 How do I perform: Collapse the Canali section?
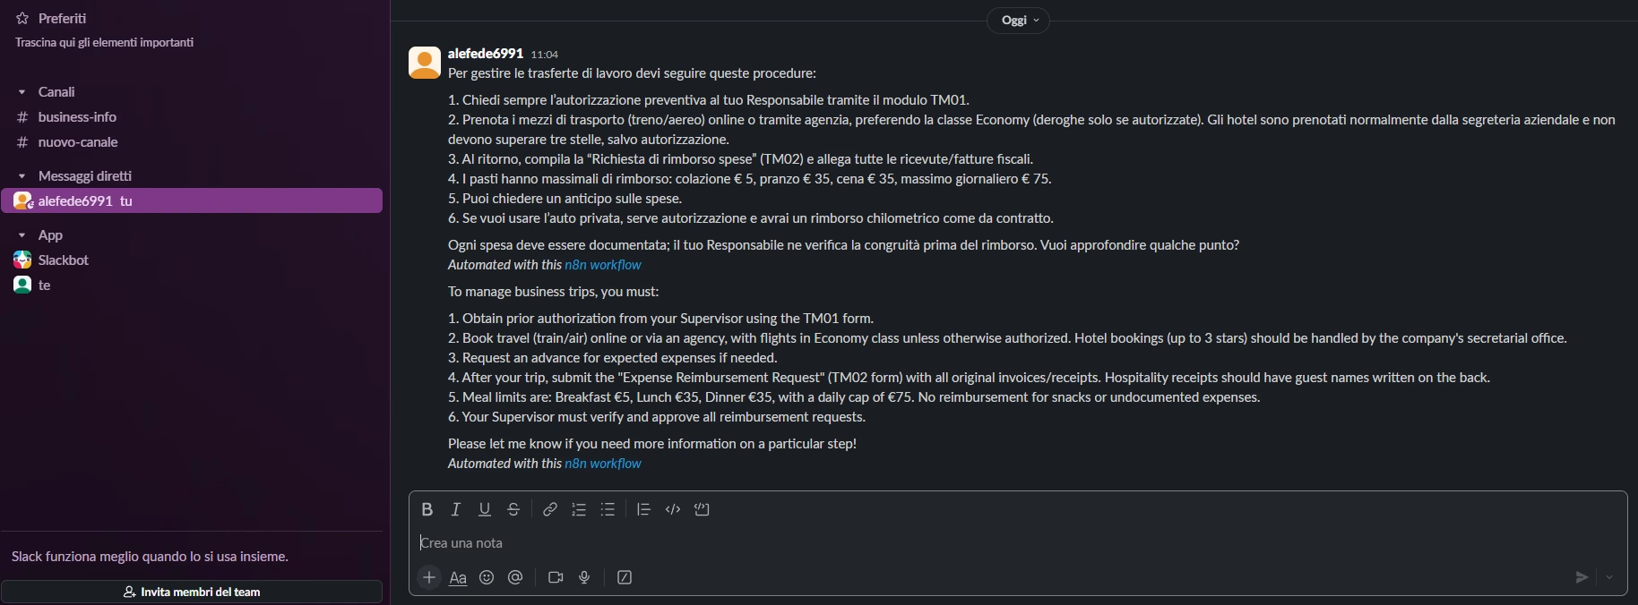22,92
